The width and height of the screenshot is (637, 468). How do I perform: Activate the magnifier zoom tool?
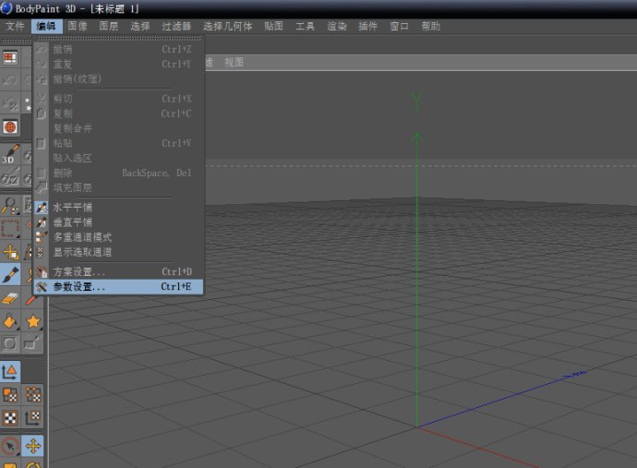(10, 205)
